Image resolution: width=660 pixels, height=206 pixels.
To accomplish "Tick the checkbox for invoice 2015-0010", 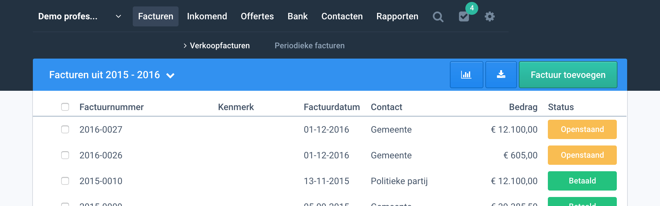I will 65,181.
